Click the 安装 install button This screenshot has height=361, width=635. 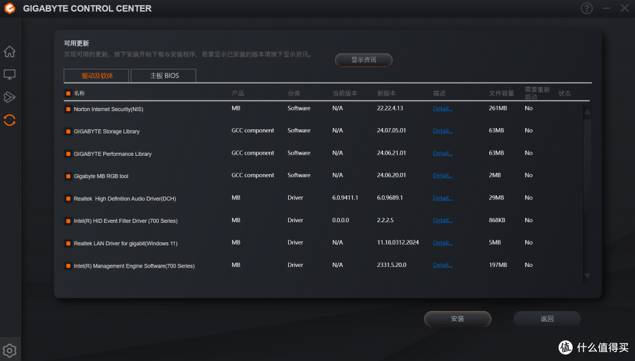pos(457,319)
